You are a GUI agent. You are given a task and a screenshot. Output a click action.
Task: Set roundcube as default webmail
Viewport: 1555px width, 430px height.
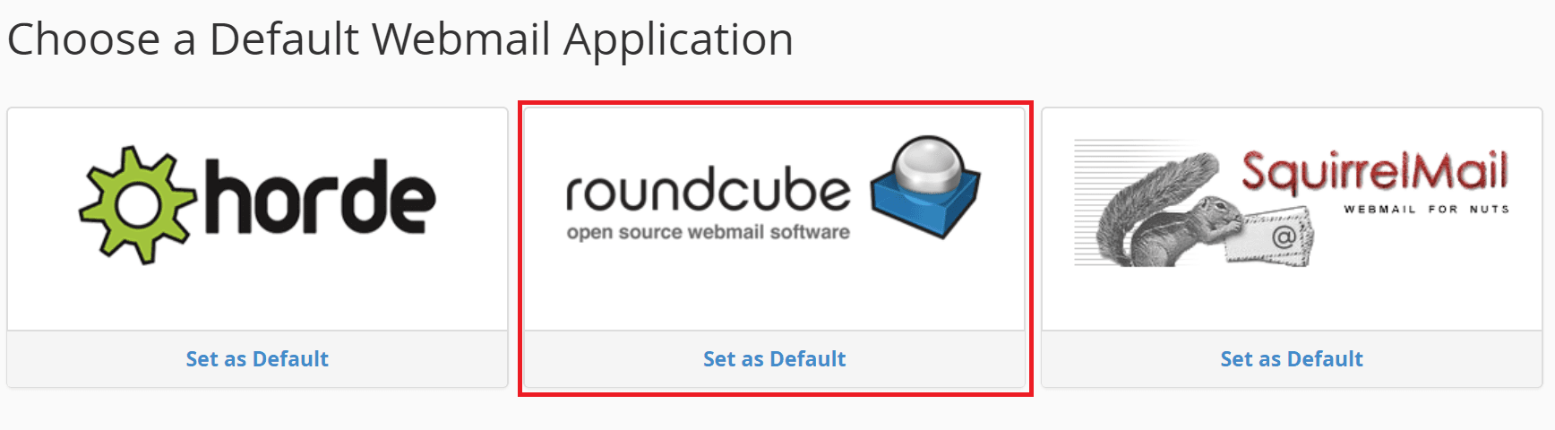[775, 359]
